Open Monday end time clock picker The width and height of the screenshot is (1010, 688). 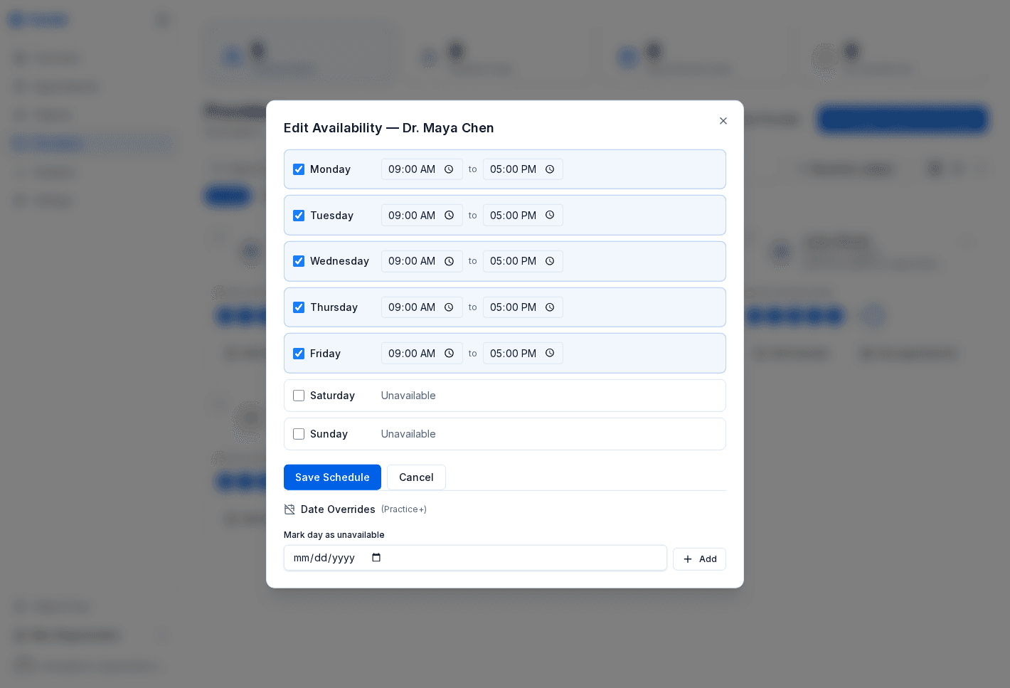[550, 169]
